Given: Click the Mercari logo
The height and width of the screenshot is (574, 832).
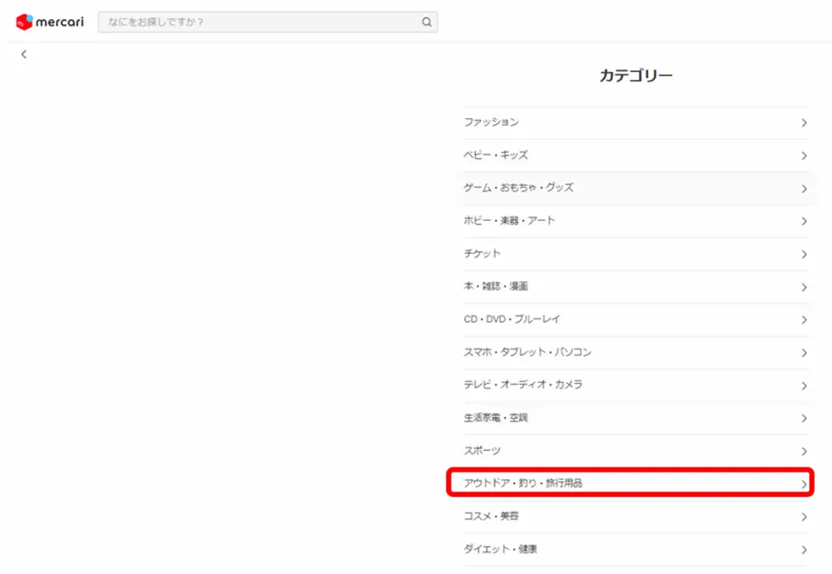Looking at the screenshot, I should coord(49,22).
